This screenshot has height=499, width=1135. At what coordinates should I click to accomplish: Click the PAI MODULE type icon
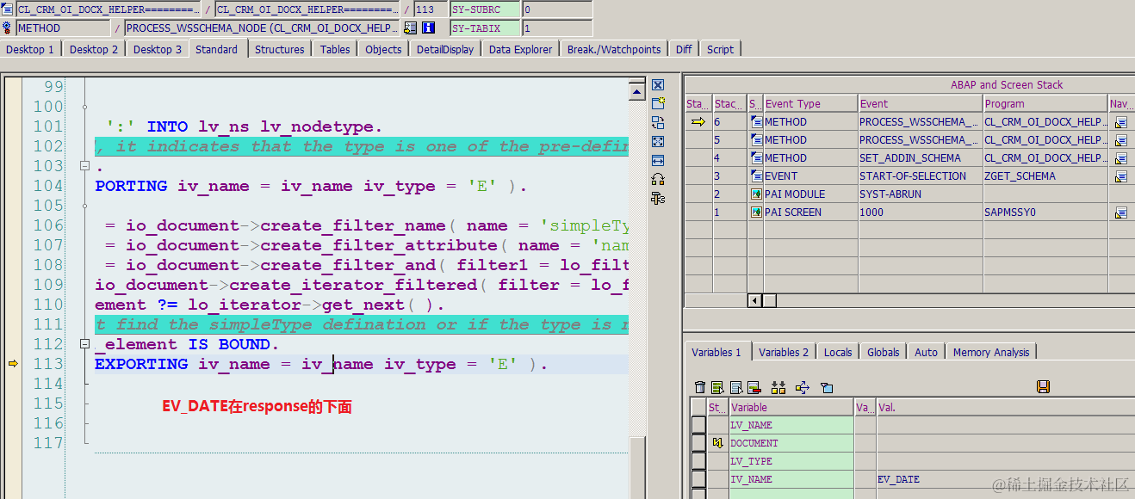pyautogui.click(x=755, y=194)
